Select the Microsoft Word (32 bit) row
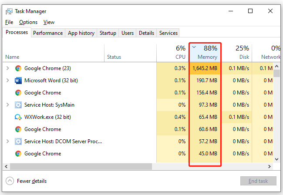Viewport: 283px width, 195px height. tap(138, 81)
